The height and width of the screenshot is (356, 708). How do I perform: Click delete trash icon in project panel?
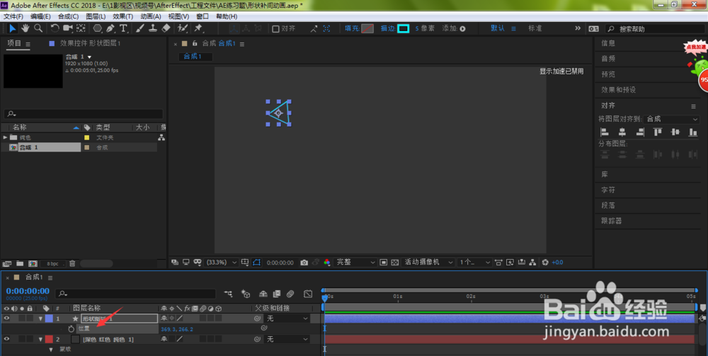[72, 263]
